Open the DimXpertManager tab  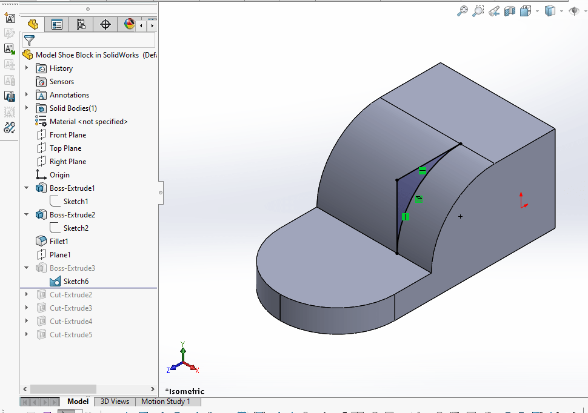click(105, 24)
